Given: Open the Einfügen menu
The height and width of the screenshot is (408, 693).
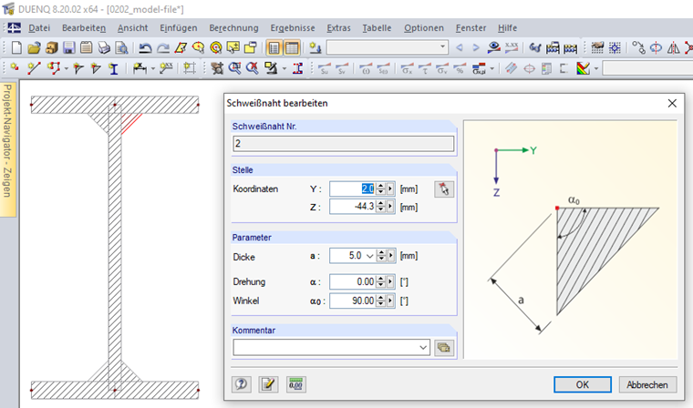Looking at the screenshot, I should click(179, 28).
